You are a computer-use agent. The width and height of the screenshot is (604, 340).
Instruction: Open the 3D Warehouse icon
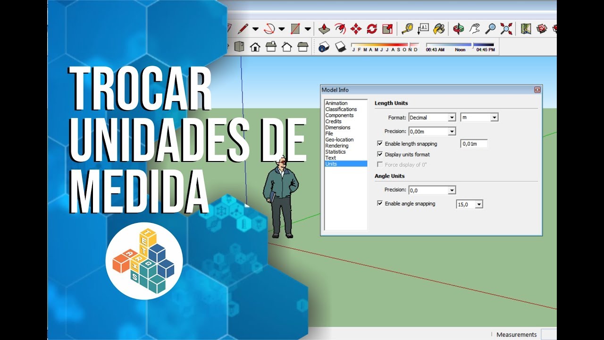[x=542, y=29]
